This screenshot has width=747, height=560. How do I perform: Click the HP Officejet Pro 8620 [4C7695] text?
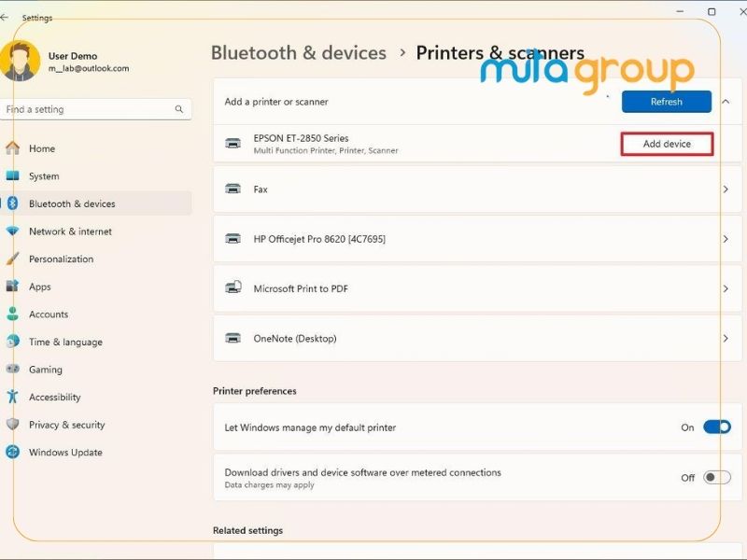[x=319, y=239]
